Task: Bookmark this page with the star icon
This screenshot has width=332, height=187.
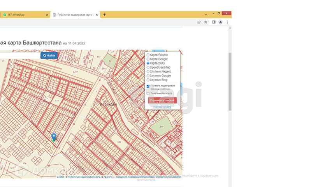Action: (206, 22)
